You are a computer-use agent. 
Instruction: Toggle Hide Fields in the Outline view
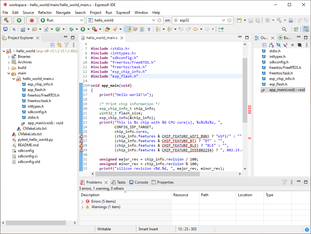pos(279,45)
